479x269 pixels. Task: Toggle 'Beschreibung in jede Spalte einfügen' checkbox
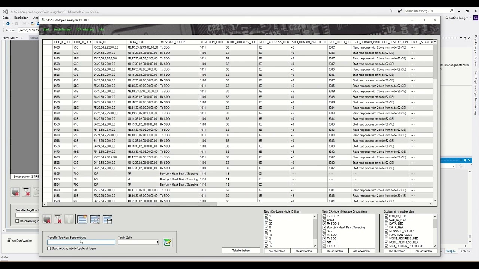49,248
